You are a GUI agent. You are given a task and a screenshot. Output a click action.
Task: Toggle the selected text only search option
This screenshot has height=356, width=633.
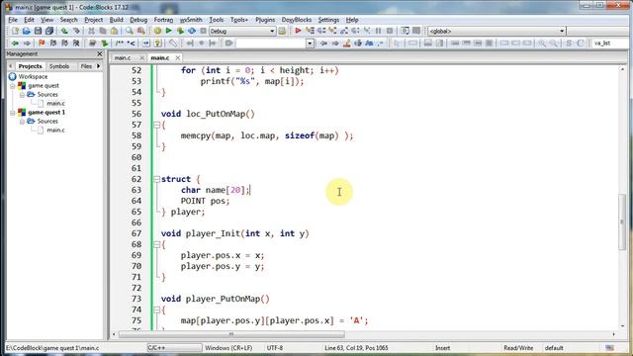pyautogui.click(x=358, y=44)
